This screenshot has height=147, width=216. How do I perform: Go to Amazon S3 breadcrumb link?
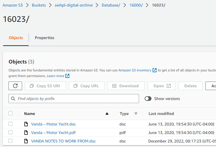[13, 5]
